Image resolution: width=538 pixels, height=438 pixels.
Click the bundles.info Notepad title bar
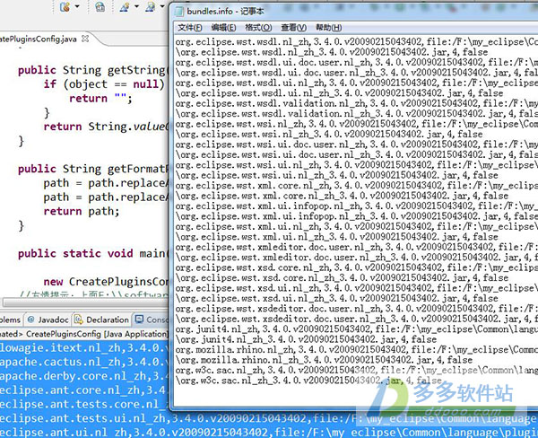click(355, 12)
